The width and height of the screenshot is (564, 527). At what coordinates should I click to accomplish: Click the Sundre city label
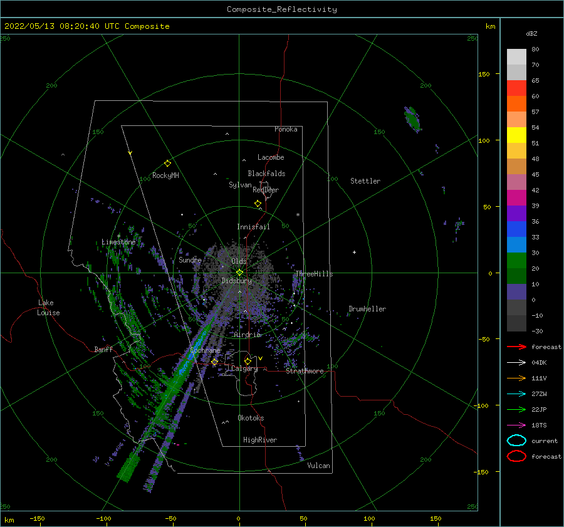190,259
